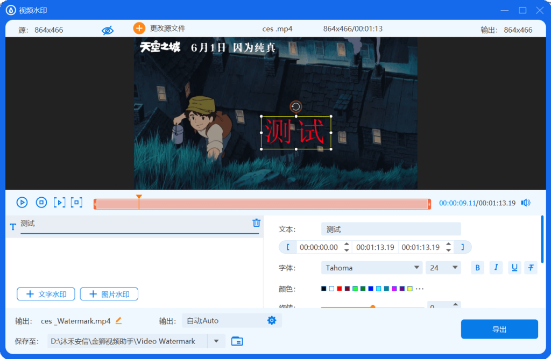Add an image watermark with 图片水印

(109, 294)
